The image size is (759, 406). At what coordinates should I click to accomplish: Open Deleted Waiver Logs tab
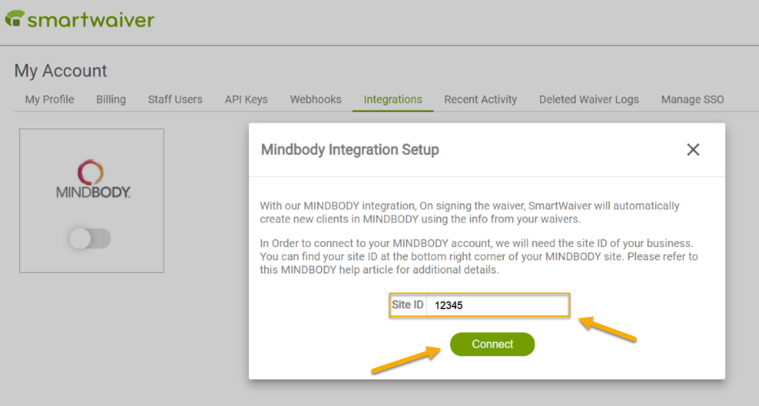pos(589,99)
